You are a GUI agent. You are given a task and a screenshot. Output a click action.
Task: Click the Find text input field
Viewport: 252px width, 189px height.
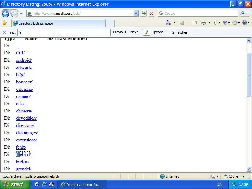tap(64, 32)
